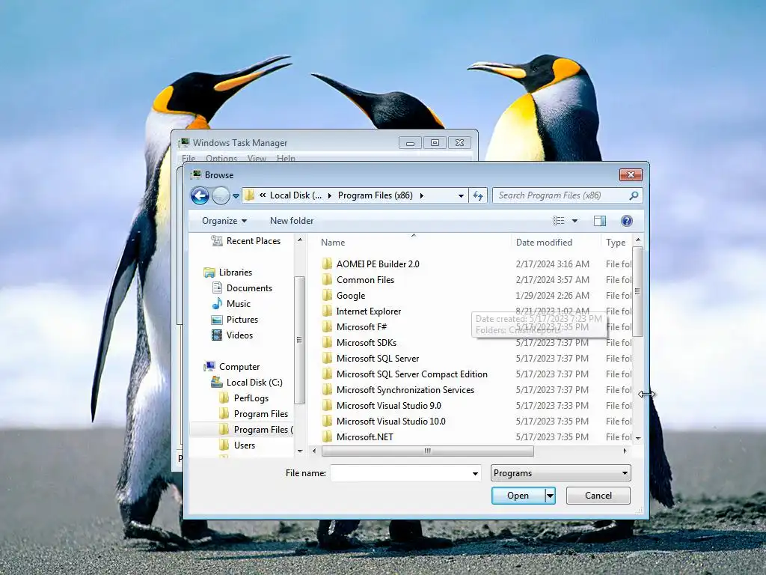Open File menu in Windows Task Manager

189,159
